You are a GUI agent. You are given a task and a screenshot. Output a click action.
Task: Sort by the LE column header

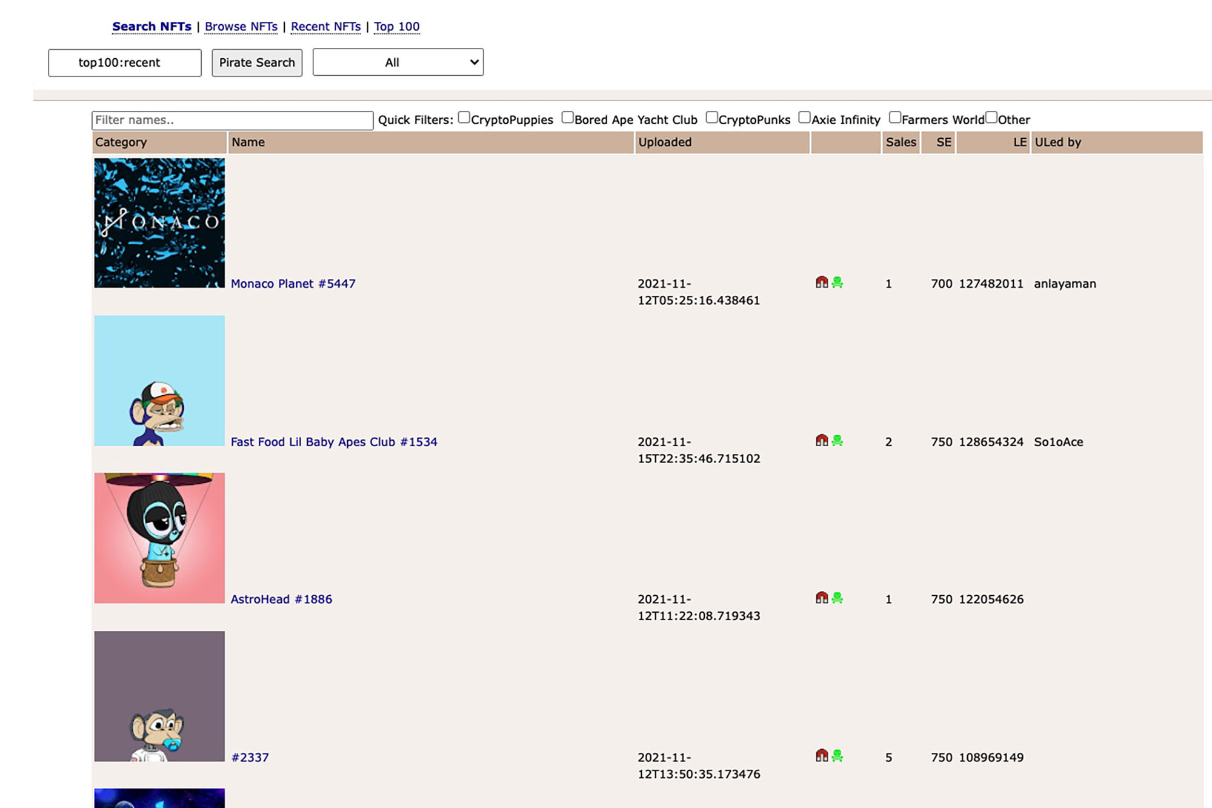994,142
